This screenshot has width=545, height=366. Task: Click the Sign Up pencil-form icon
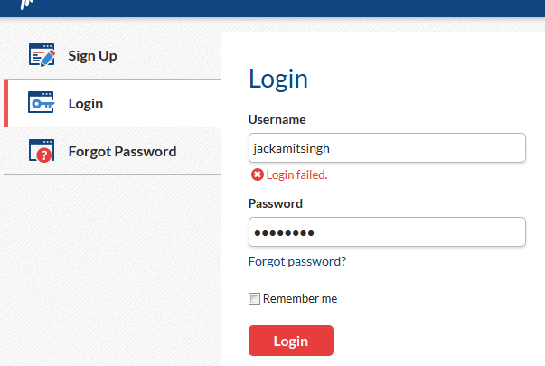pos(42,55)
